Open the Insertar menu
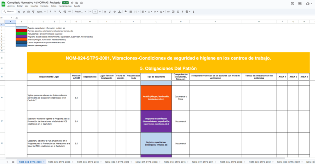Viewport: 315px width, 164px height. tap(34, 6)
